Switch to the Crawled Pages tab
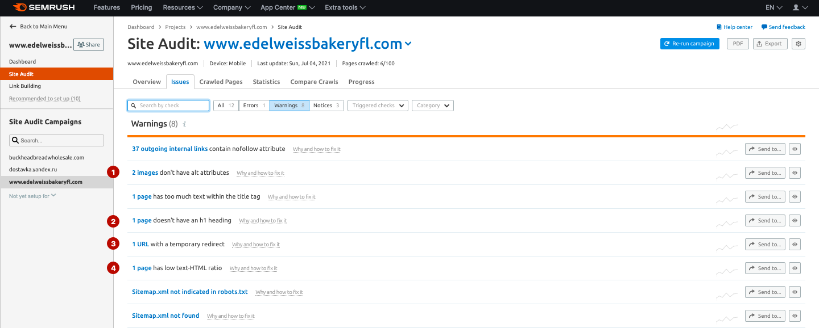This screenshot has width=819, height=328. [221, 82]
